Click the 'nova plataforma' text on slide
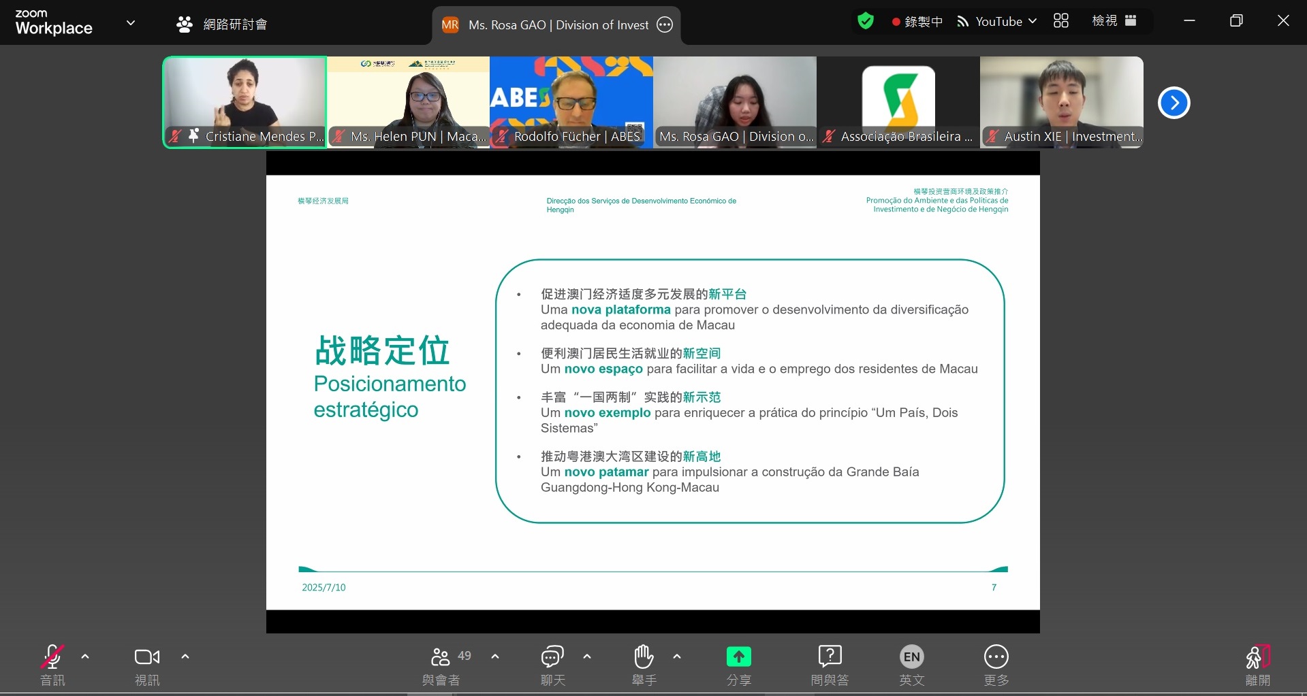 click(621, 310)
